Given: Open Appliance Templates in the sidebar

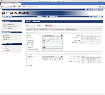Looking at the screenshot, I should pyautogui.click(x=11, y=26).
